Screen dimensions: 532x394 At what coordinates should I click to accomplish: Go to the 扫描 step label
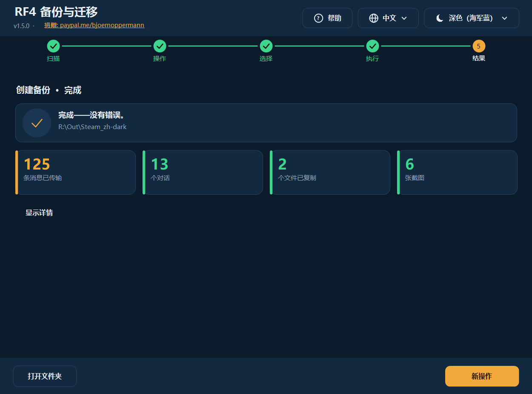pyautogui.click(x=53, y=58)
